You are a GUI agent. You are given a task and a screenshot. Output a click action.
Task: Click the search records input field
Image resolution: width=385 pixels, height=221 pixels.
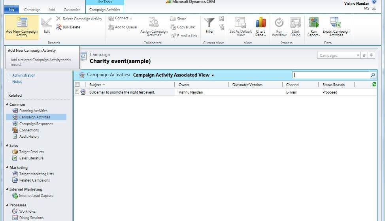tap(331, 75)
